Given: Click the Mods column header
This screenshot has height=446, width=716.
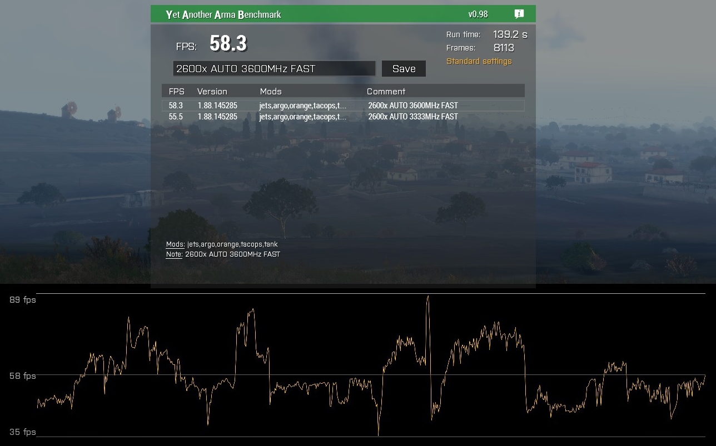Looking at the screenshot, I should (271, 91).
